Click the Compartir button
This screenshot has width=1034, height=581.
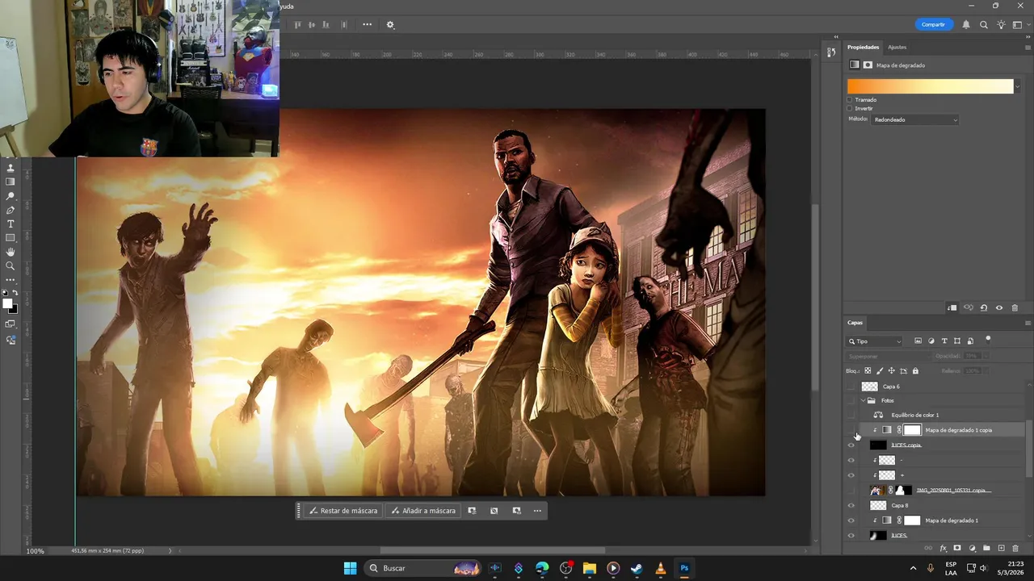(x=933, y=25)
